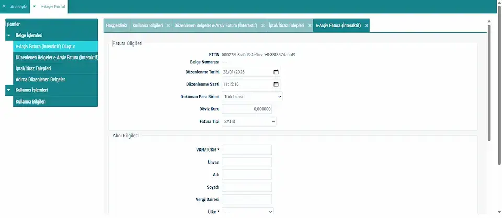Click the VKN/TCKN input field
The height and width of the screenshot is (218, 502).
(x=246, y=150)
